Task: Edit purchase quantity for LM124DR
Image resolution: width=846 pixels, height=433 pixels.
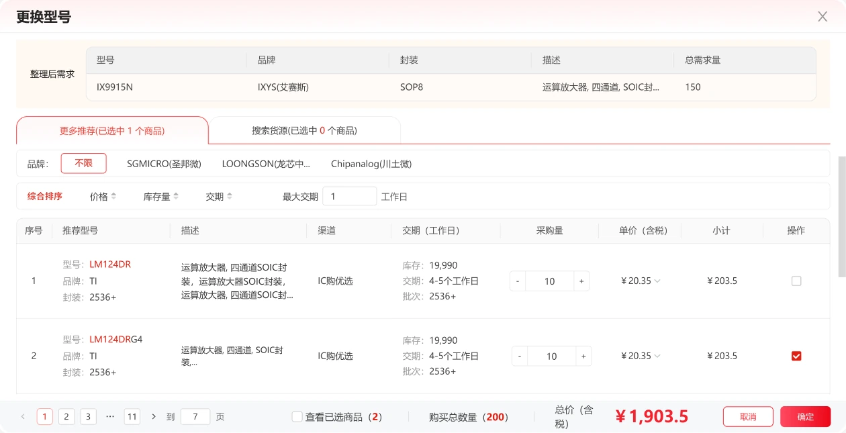Action: coord(550,281)
